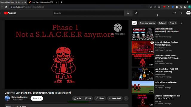191x107 pixels.
Task: Open Last Breath Duo FULL OST thumbnail
Action: click(x=143, y=74)
